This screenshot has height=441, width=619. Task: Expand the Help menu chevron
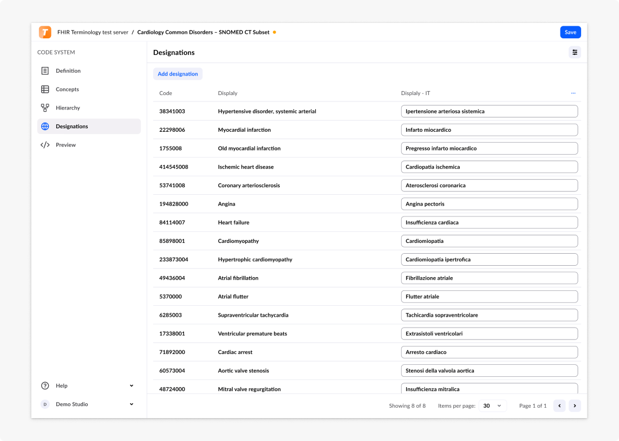tap(131, 386)
